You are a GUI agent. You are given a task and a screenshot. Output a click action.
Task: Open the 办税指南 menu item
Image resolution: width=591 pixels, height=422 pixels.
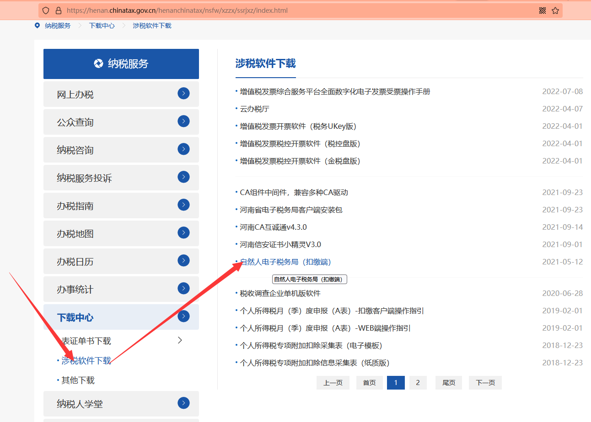[121, 206]
